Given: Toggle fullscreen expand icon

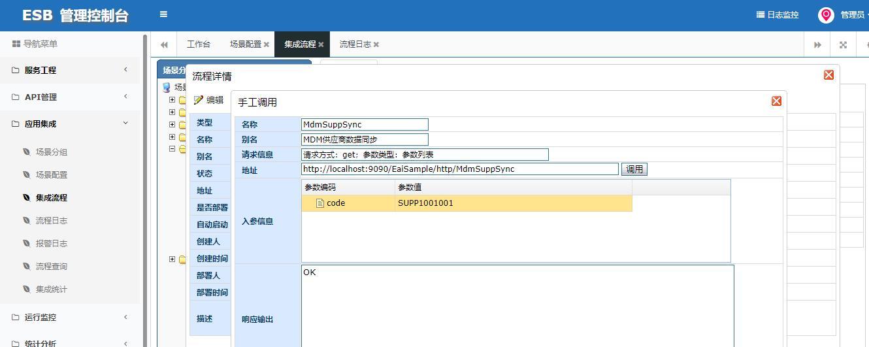Looking at the screenshot, I should click(843, 44).
